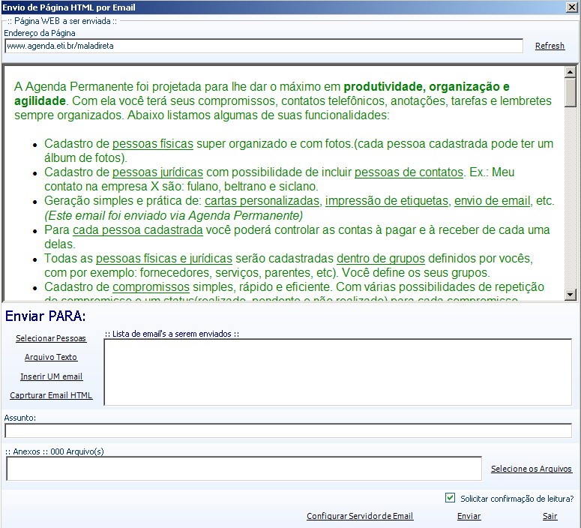This screenshot has width=581, height=528.
Task: Focus the Assunto subject field
Action: pyautogui.click(x=288, y=430)
